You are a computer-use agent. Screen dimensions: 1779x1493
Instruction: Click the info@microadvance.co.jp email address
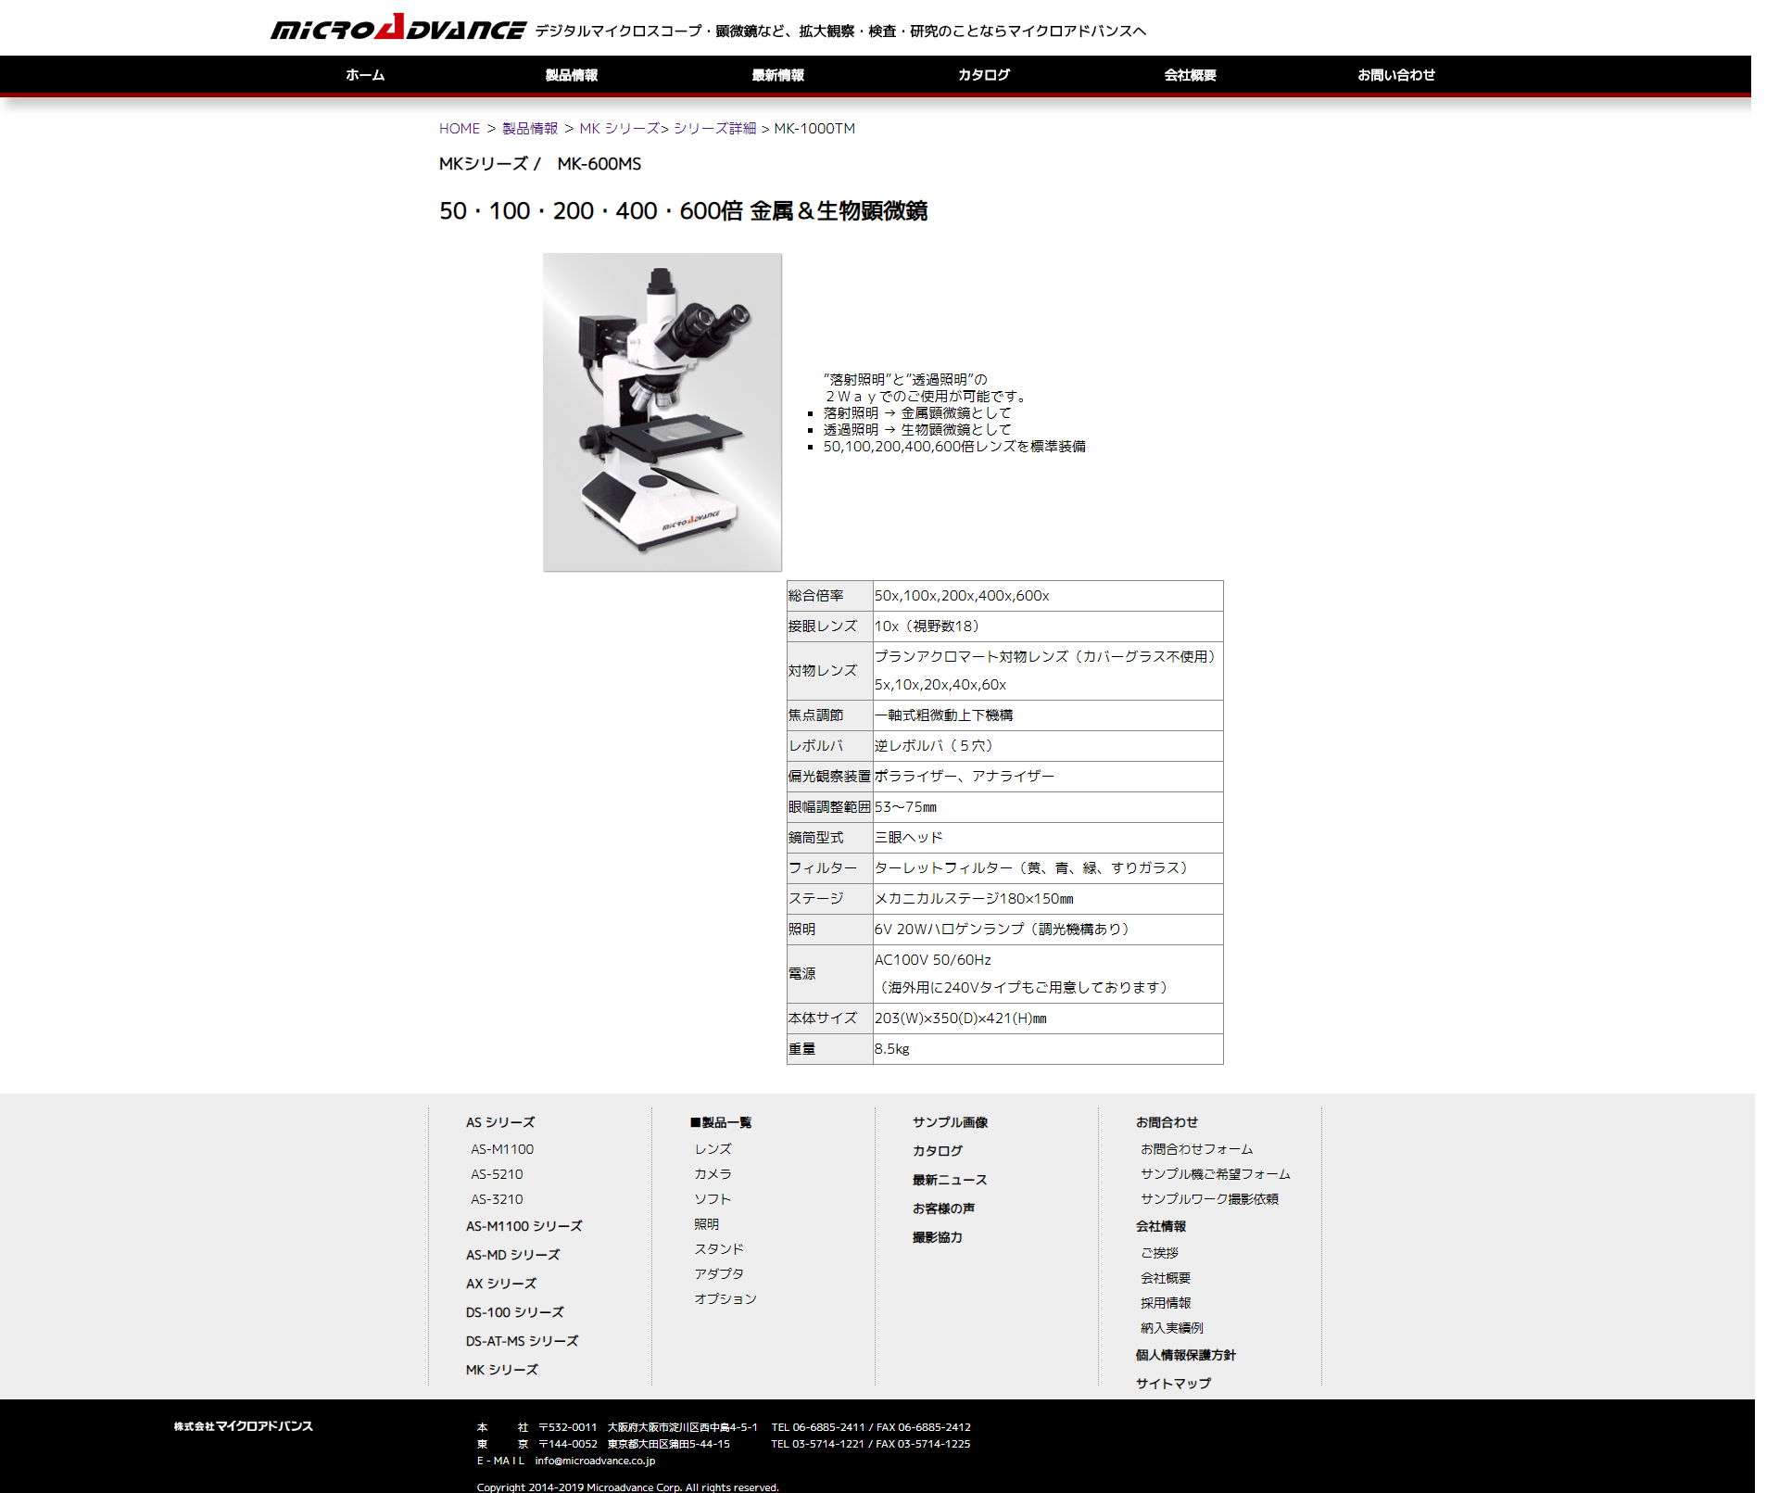(595, 1461)
